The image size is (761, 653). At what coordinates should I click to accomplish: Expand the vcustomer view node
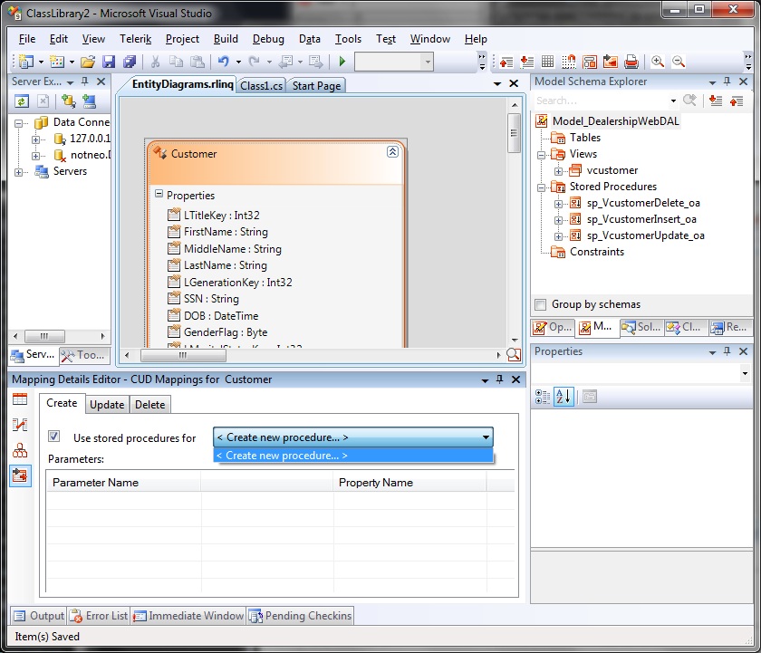(x=559, y=171)
